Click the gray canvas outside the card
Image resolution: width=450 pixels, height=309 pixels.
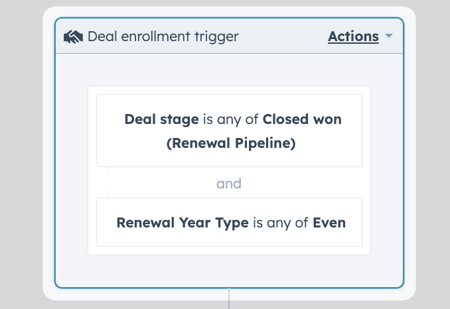21,154
